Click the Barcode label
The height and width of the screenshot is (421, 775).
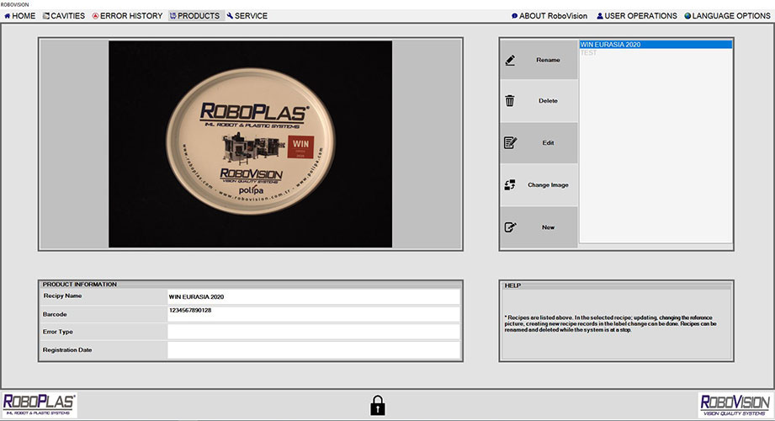click(x=55, y=314)
